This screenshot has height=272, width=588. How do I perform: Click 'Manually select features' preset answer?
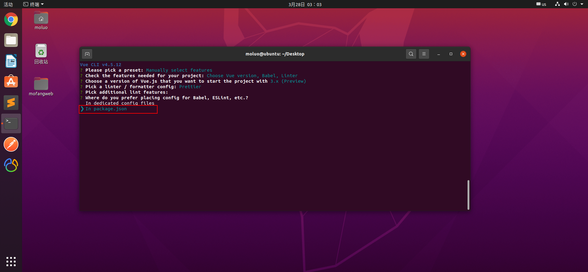pyautogui.click(x=179, y=70)
